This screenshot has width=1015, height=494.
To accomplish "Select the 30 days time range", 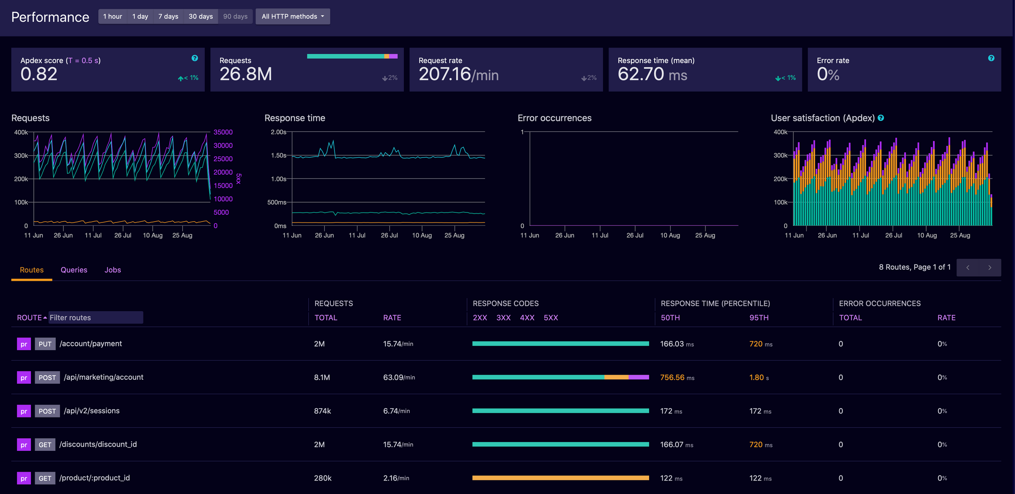I will coord(200,16).
